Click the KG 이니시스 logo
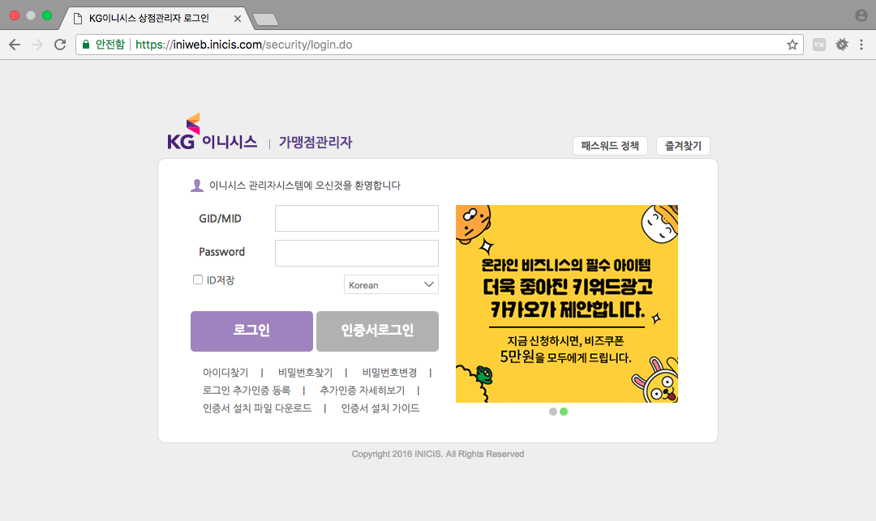The image size is (876, 521). 213,131
